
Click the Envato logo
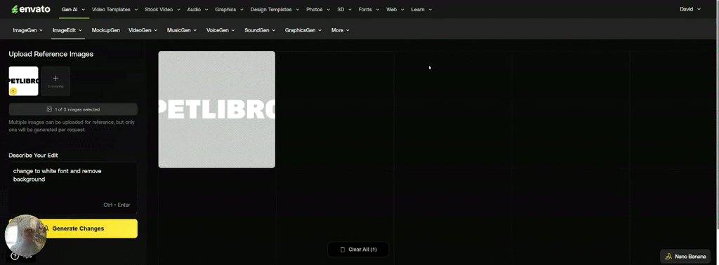click(31, 9)
